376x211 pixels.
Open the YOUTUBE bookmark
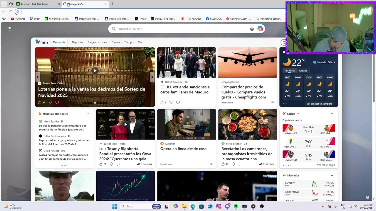pyautogui.click(x=18, y=19)
